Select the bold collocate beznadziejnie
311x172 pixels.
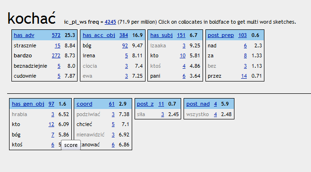pyautogui.click(x=30, y=66)
